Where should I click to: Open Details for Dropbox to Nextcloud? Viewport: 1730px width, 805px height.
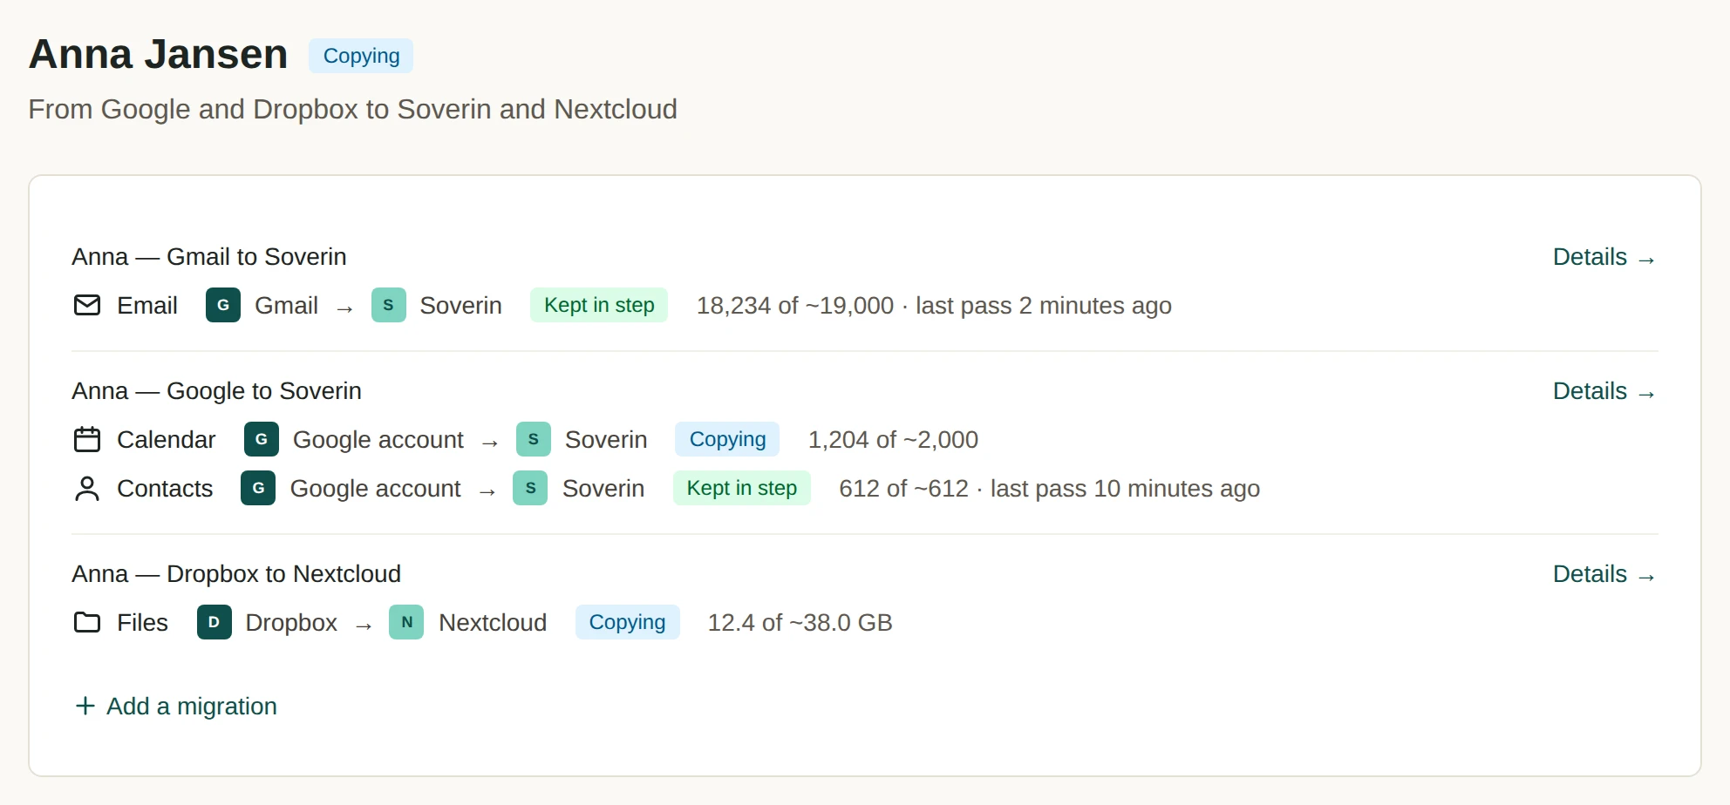[x=1604, y=574]
